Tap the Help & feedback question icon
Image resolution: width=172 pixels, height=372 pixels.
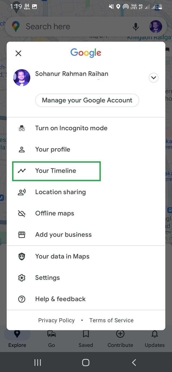21,299
